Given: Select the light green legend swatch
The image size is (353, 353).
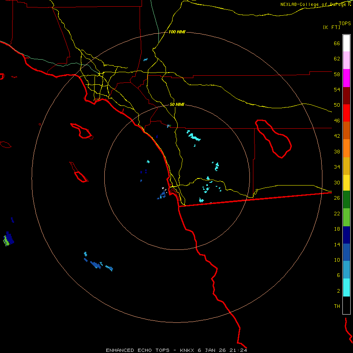Looking at the screenshot, I should [346, 217].
